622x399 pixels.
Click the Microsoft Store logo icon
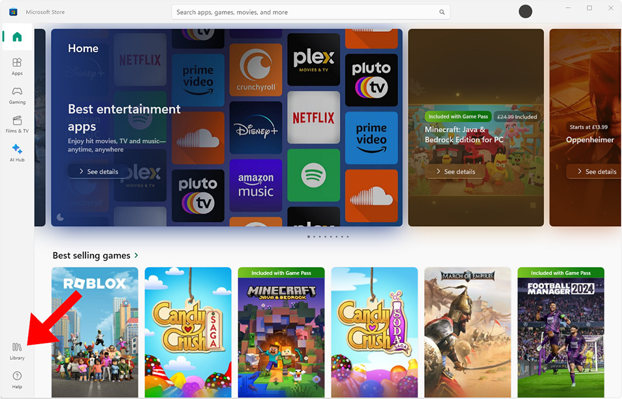(x=13, y=12)
